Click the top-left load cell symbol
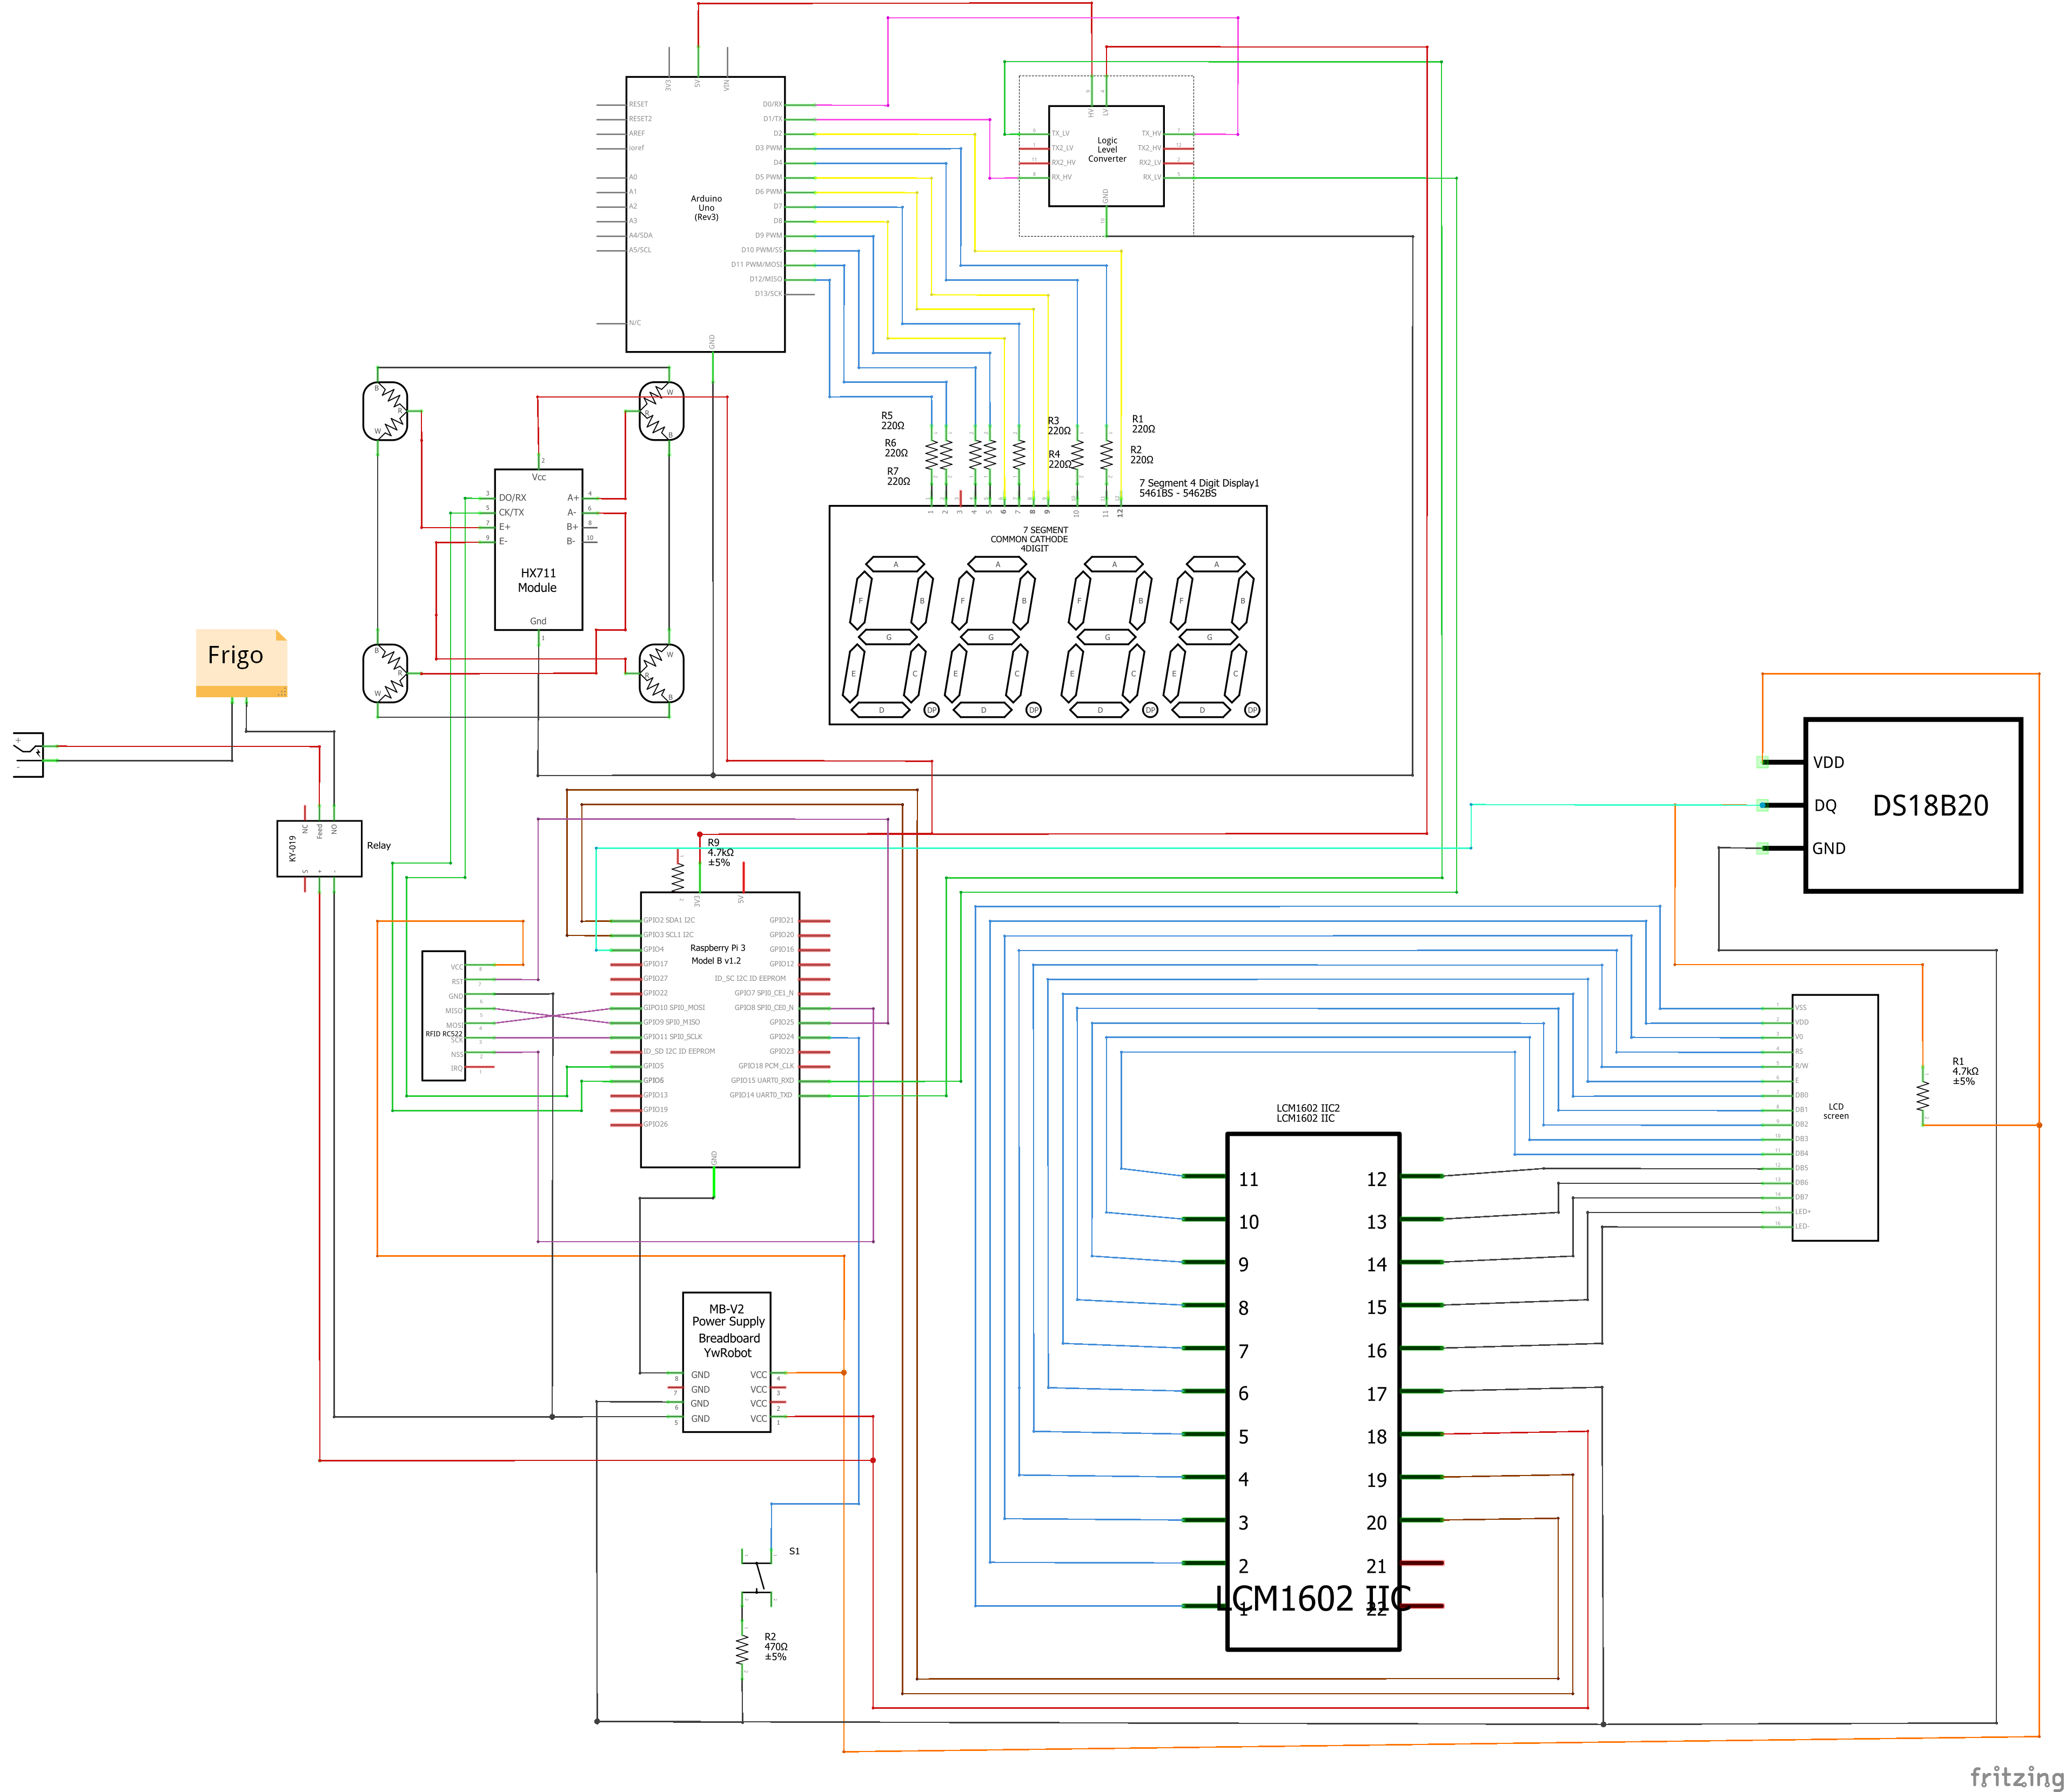This screenshot has height=1792, width=2065. (385, 411)
